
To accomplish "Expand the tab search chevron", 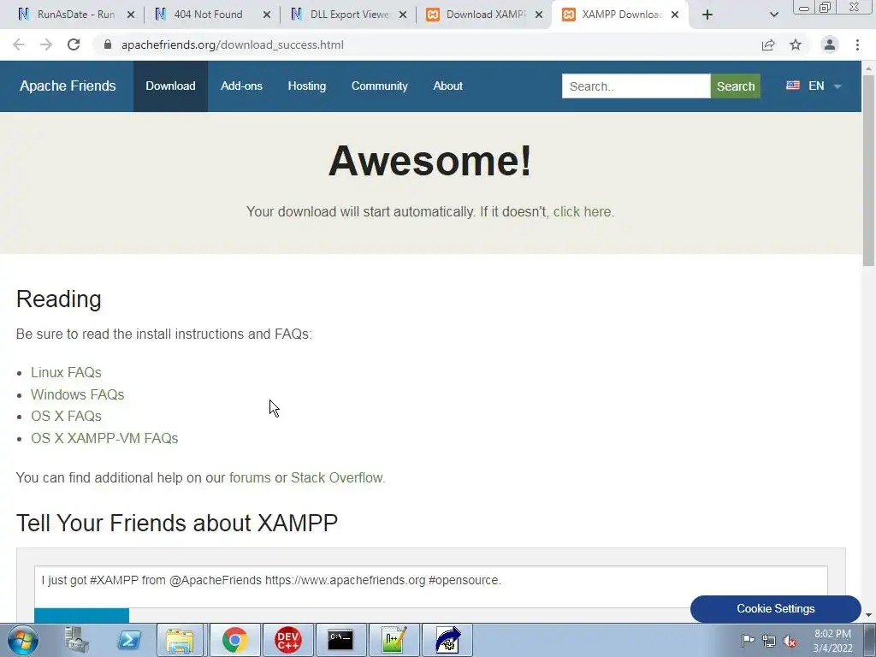I will (773, 15).
